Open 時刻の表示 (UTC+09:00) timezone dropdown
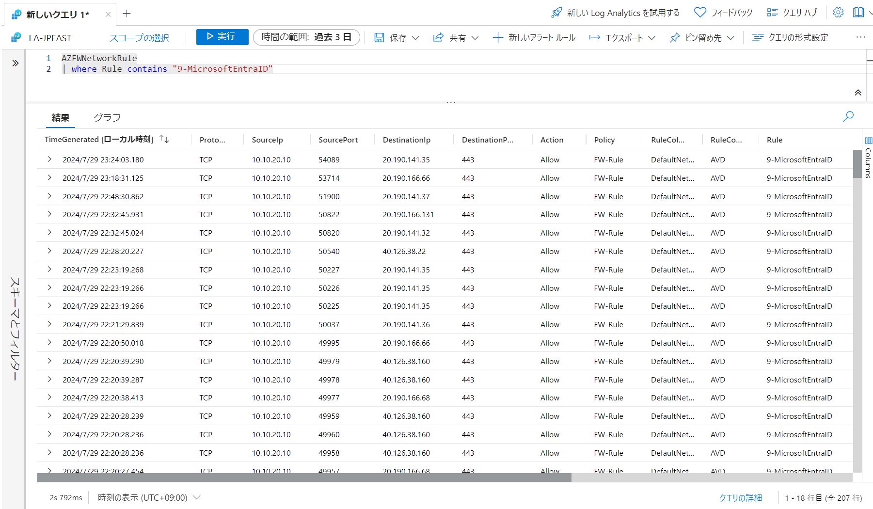Viewport: 873px width, 509px height. (149, 498)
